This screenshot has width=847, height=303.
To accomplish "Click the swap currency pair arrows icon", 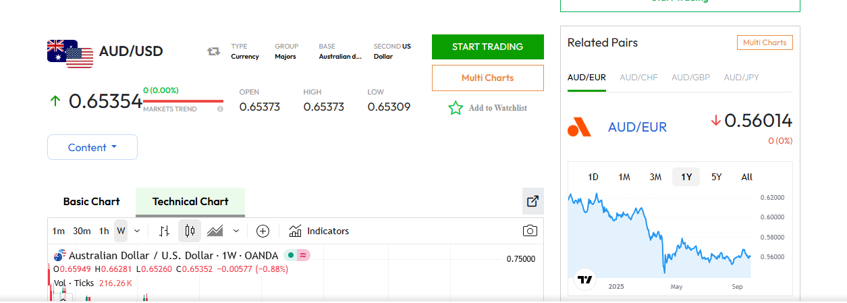I will pos(214,51).
